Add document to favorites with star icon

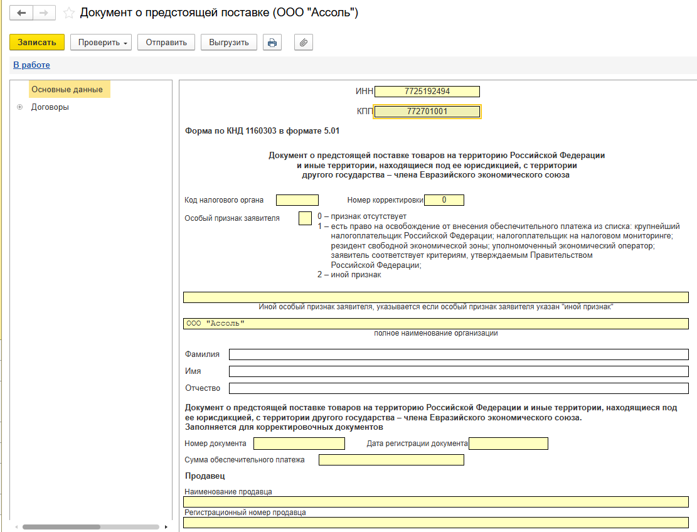[69, 13]
